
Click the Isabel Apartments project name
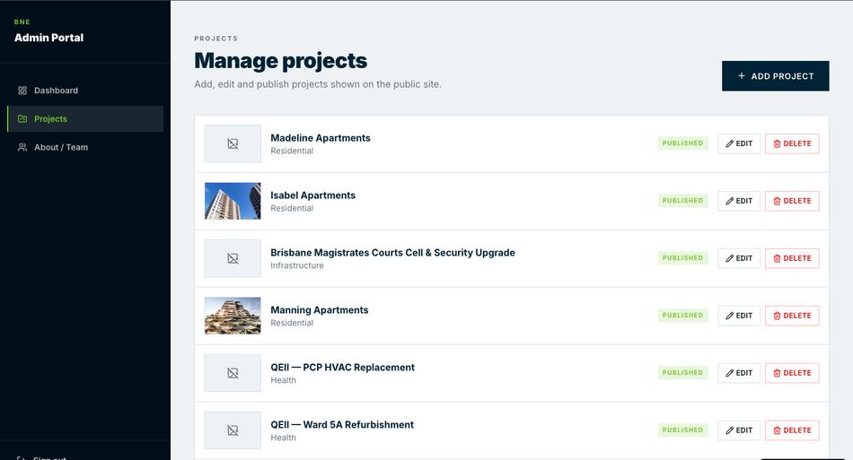[312, 195]
